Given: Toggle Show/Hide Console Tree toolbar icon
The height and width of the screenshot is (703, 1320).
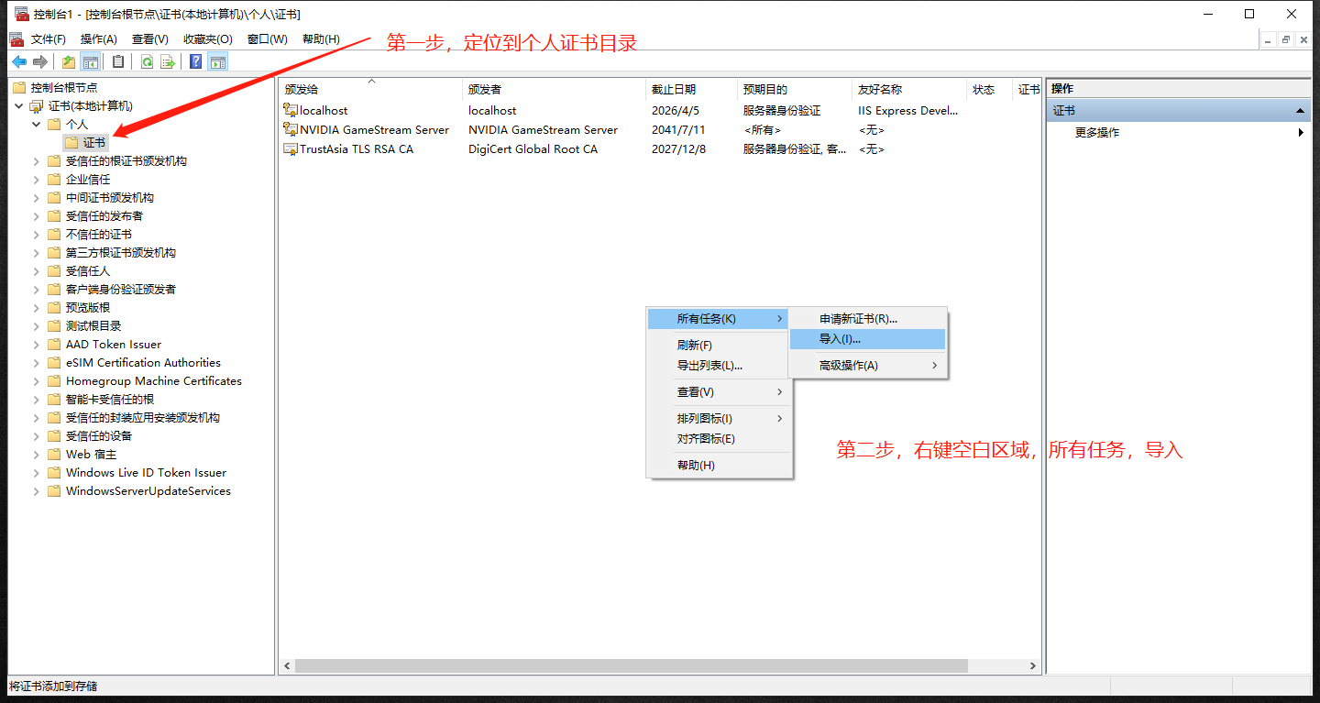Looking at the screenshot, I should tap(91, 62).
